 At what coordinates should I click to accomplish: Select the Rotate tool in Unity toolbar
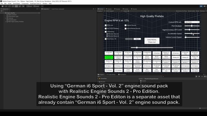[x=9, y=6]
